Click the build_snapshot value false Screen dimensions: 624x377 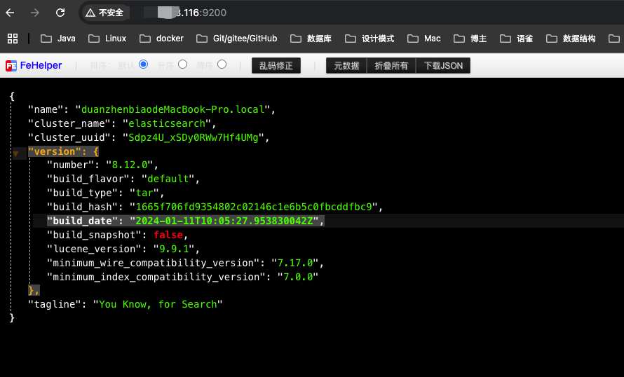[168, 235]
